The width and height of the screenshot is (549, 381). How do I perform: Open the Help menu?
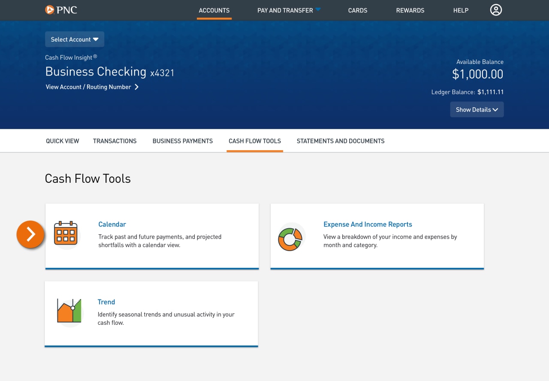pyautogui.click(x=461, y=10)
